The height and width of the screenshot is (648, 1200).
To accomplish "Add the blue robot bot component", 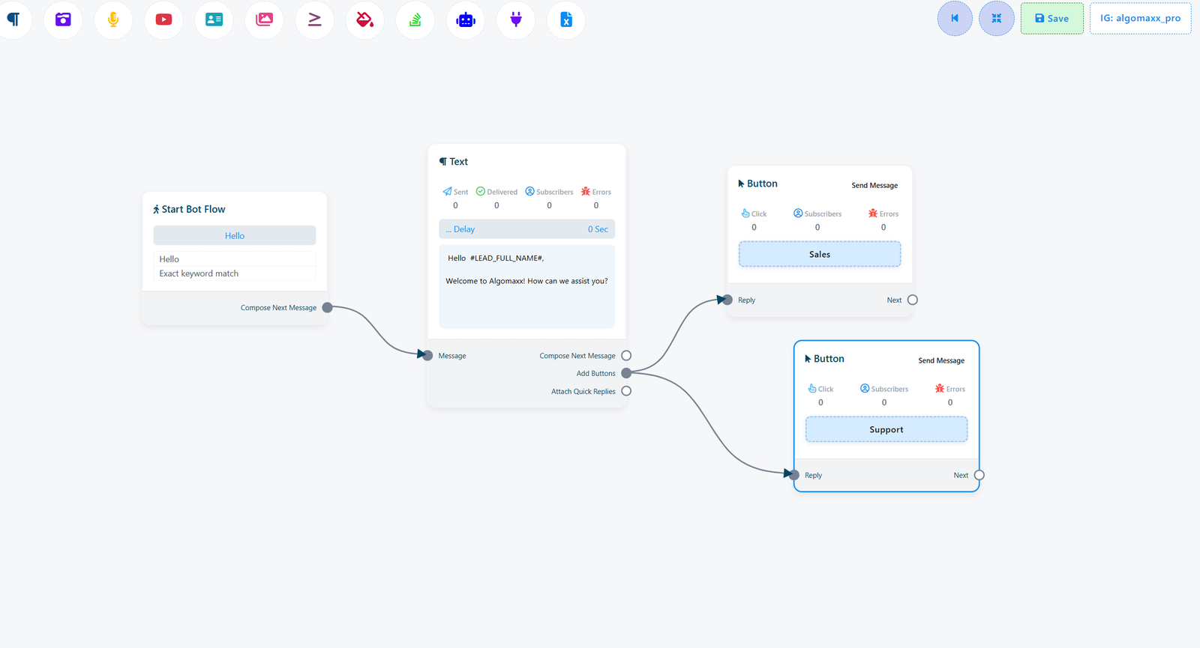I will [466, 19].
